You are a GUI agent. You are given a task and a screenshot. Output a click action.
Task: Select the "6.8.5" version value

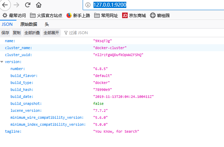[100, 69]
